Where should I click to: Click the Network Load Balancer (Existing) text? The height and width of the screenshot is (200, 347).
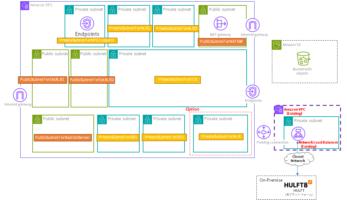point(318,144)
